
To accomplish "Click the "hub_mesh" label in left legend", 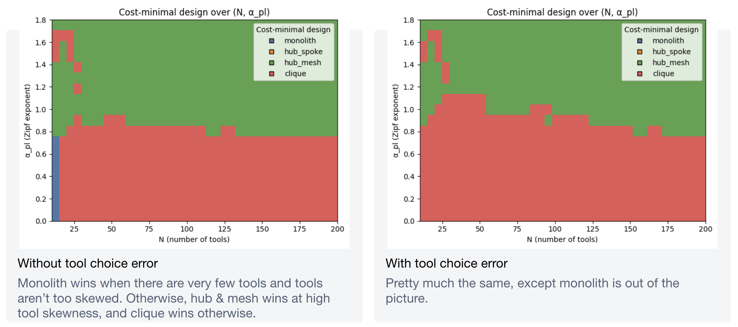I will click(303, 63).
